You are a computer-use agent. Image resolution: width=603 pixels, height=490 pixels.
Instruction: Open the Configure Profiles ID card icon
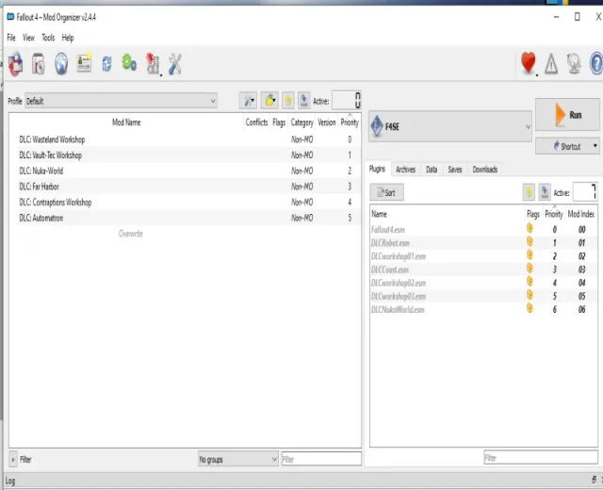click(84, 64)
